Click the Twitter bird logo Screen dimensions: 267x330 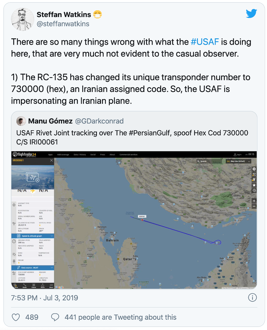tap(251, 14)
